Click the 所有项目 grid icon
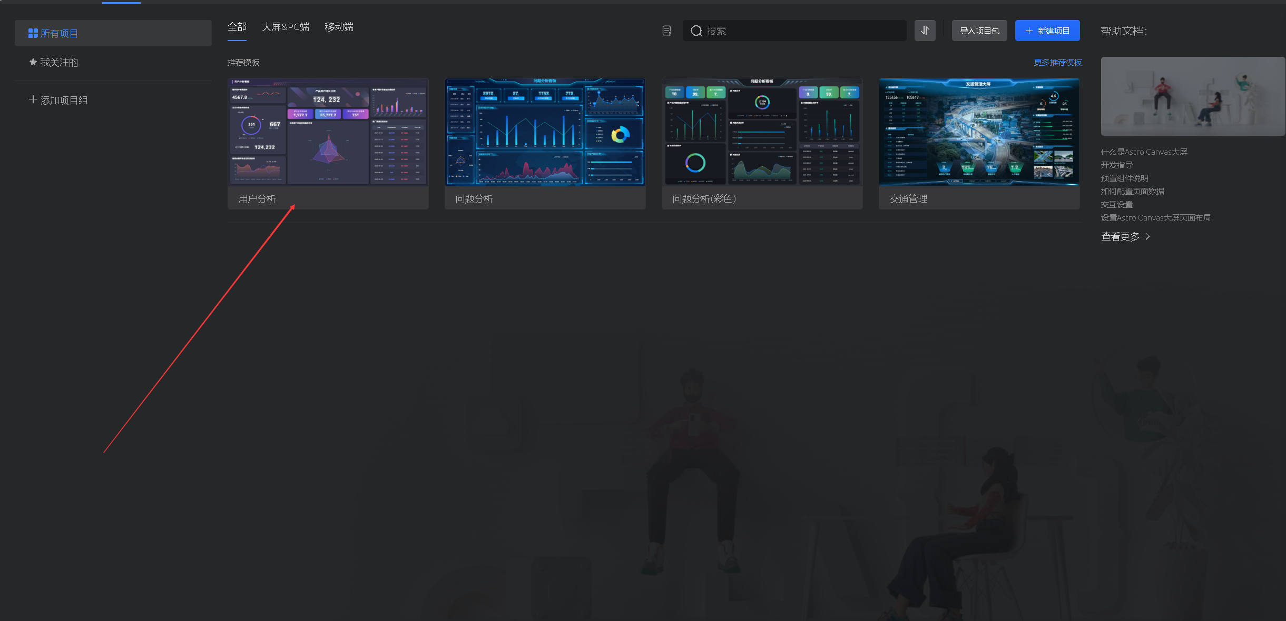 coord(33,33)
